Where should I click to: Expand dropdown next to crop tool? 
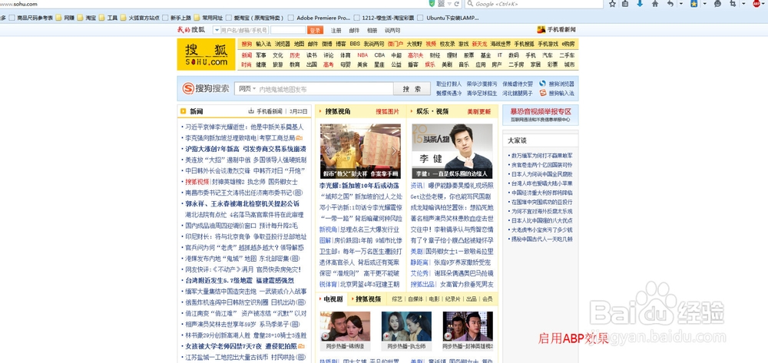(743, 4)
